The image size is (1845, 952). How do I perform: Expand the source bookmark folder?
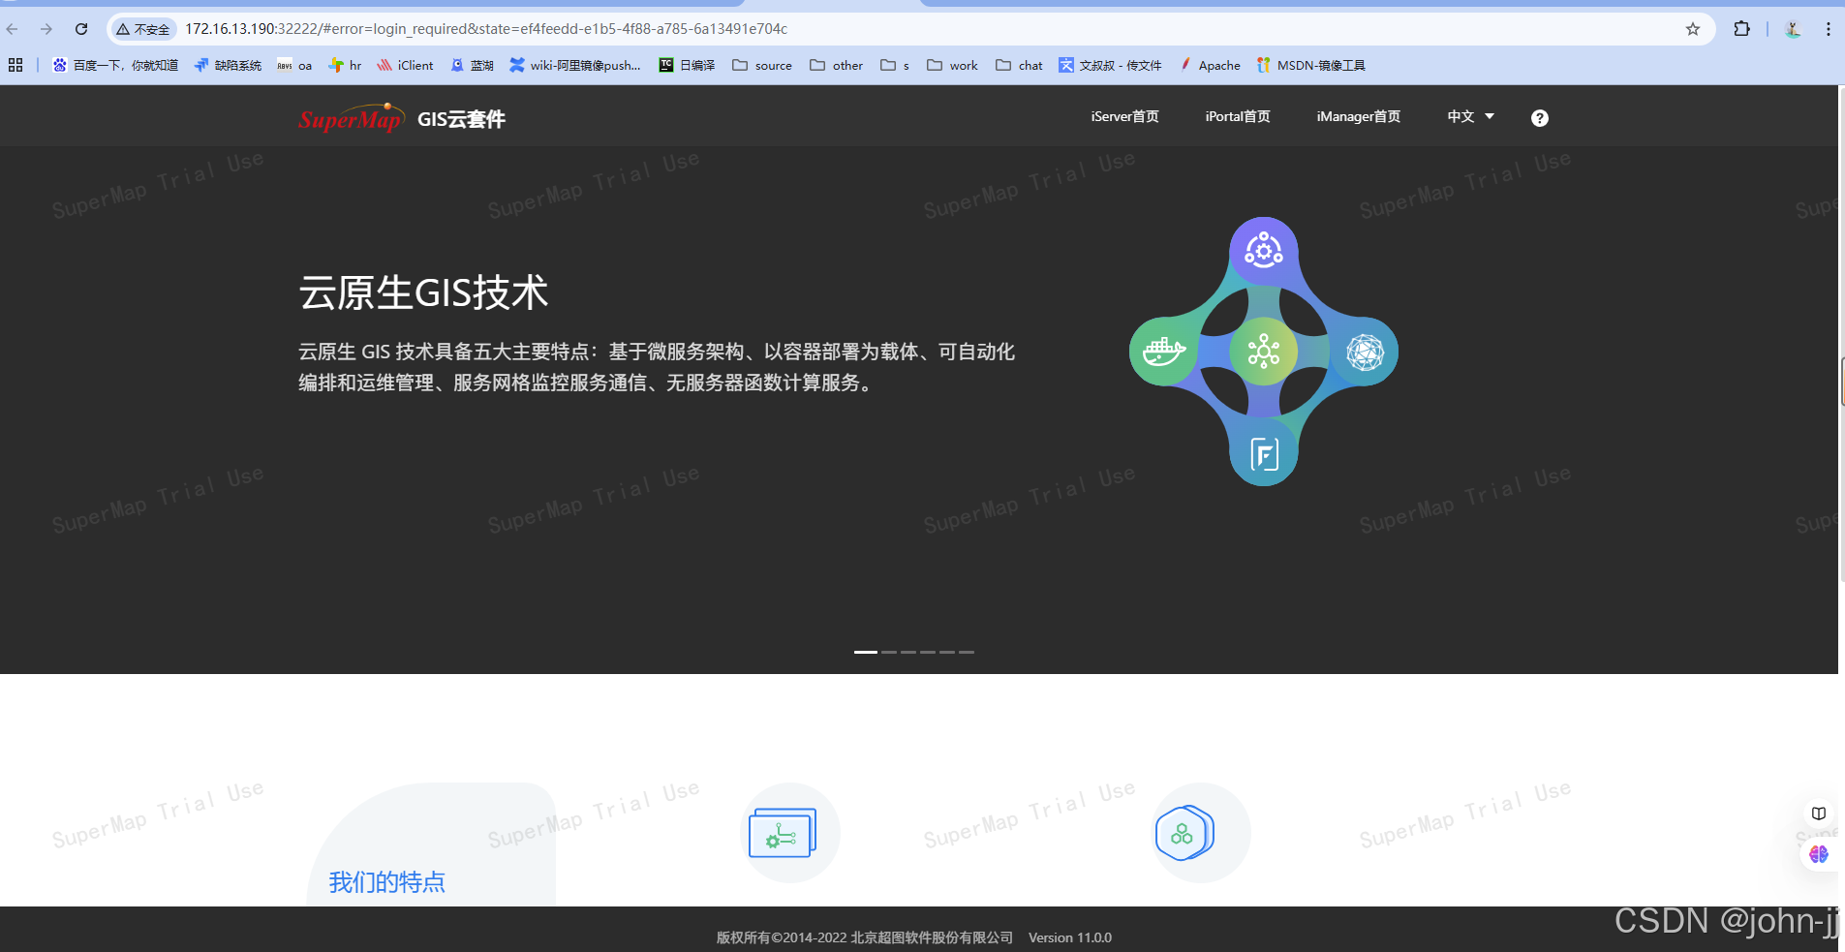coord(762,65)
